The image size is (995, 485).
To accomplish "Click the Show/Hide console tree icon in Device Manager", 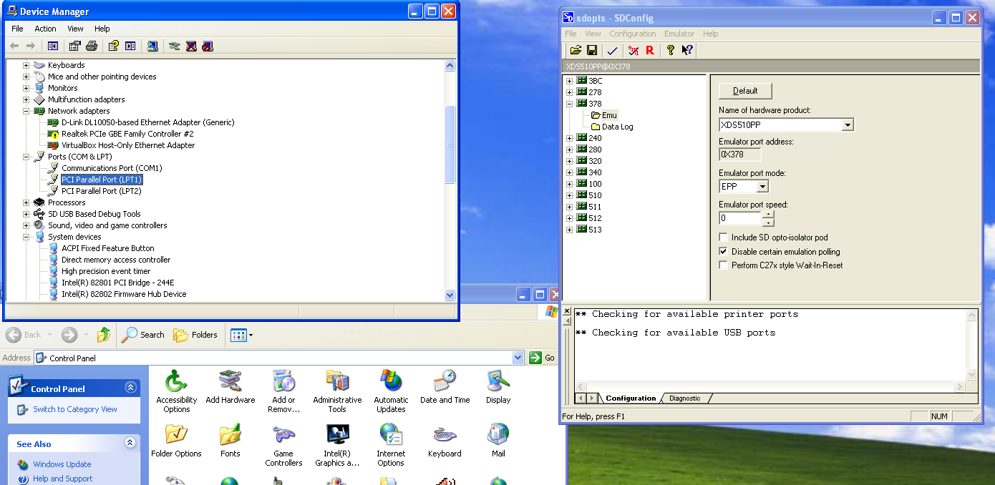I will point(53,46).
